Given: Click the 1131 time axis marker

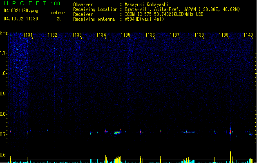Looking at the screenshot, I should (28, 35).
